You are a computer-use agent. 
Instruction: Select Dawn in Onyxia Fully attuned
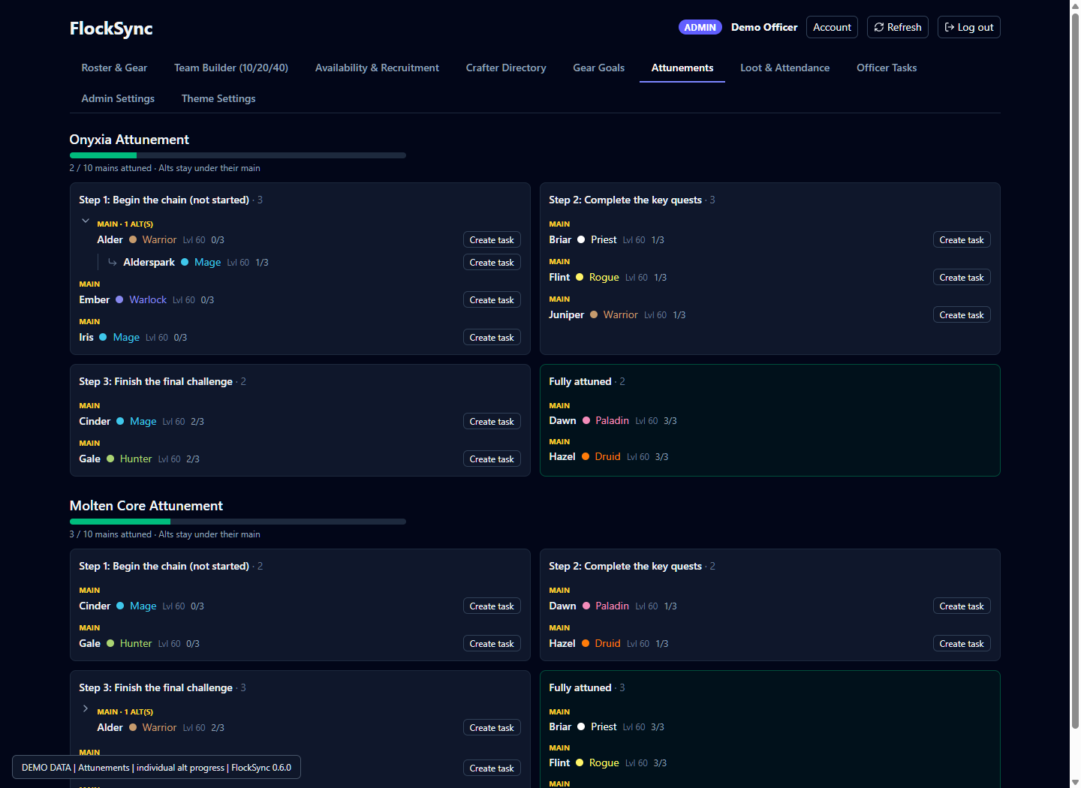(562, 421)
